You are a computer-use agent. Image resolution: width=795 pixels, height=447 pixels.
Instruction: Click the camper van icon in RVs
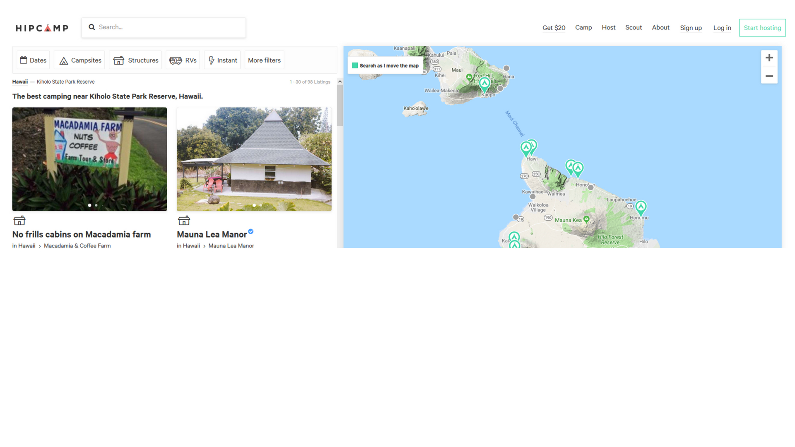176,60
